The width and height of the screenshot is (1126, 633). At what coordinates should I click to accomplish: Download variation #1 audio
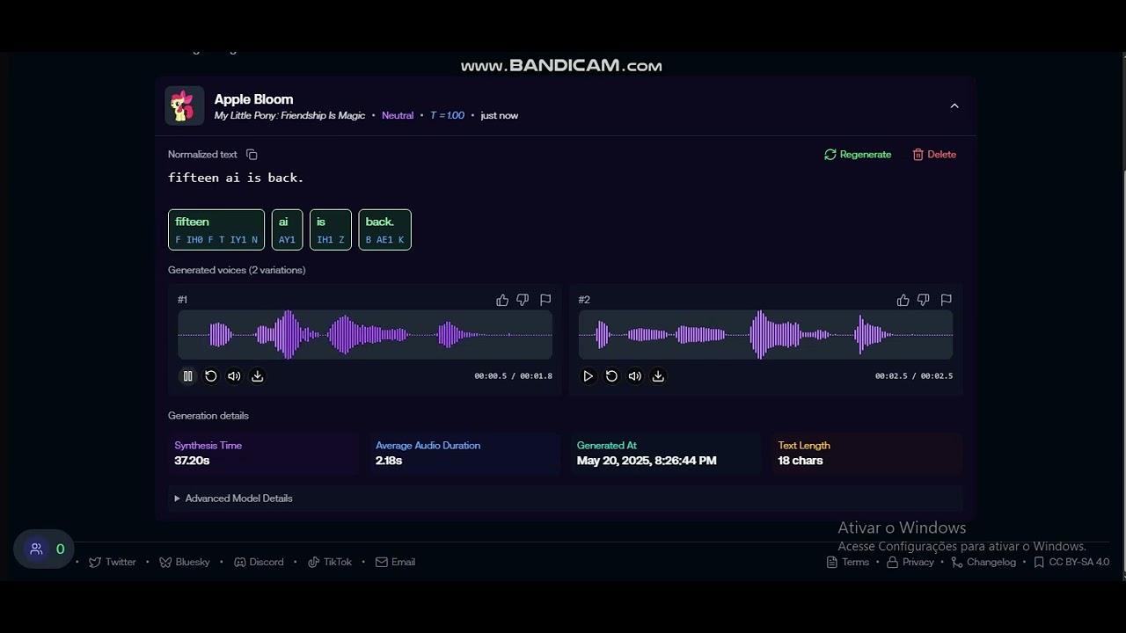pos(258,376)
